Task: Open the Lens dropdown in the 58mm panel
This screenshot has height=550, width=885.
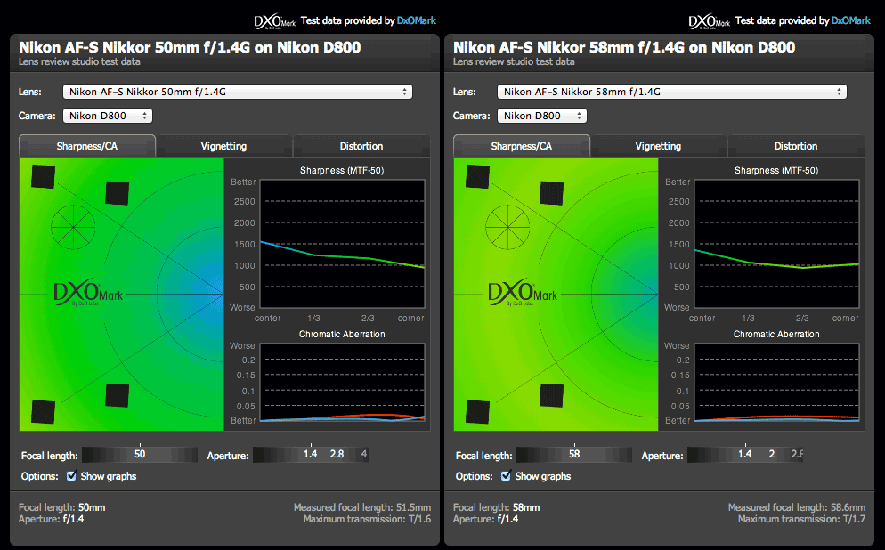Action: (672, 92)
